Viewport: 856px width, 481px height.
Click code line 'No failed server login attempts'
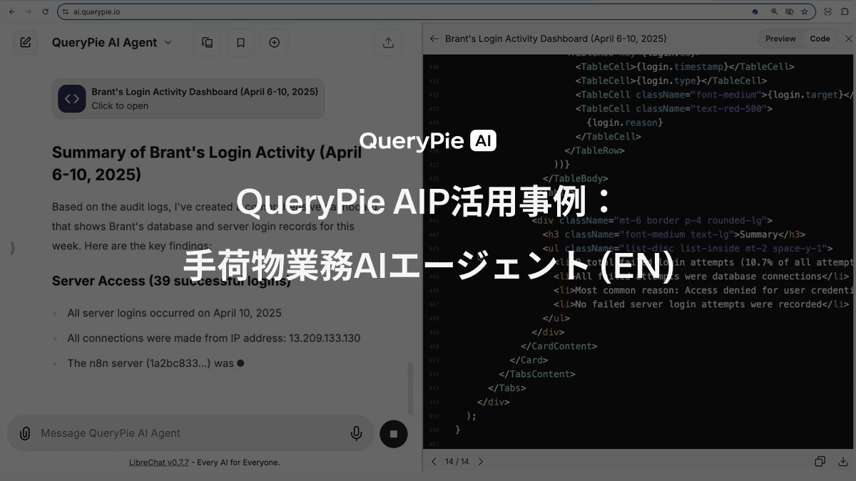[701, 304]
